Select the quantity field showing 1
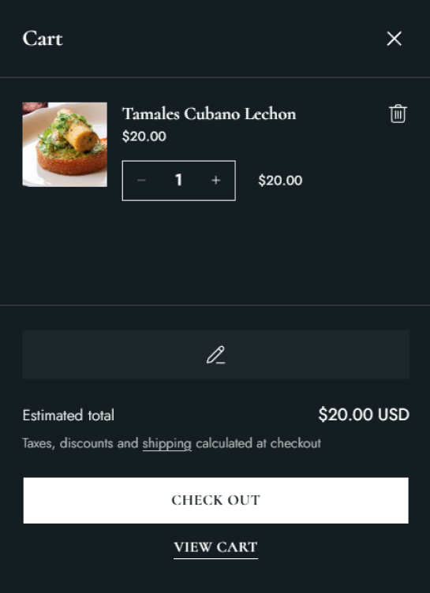This screenshot has height=593, width=430. pos(178,181)
